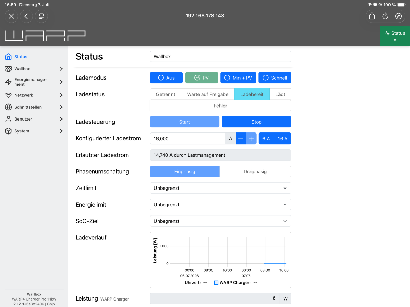Open System menu item
410x307 pixels.
click(x=34, y=131)
